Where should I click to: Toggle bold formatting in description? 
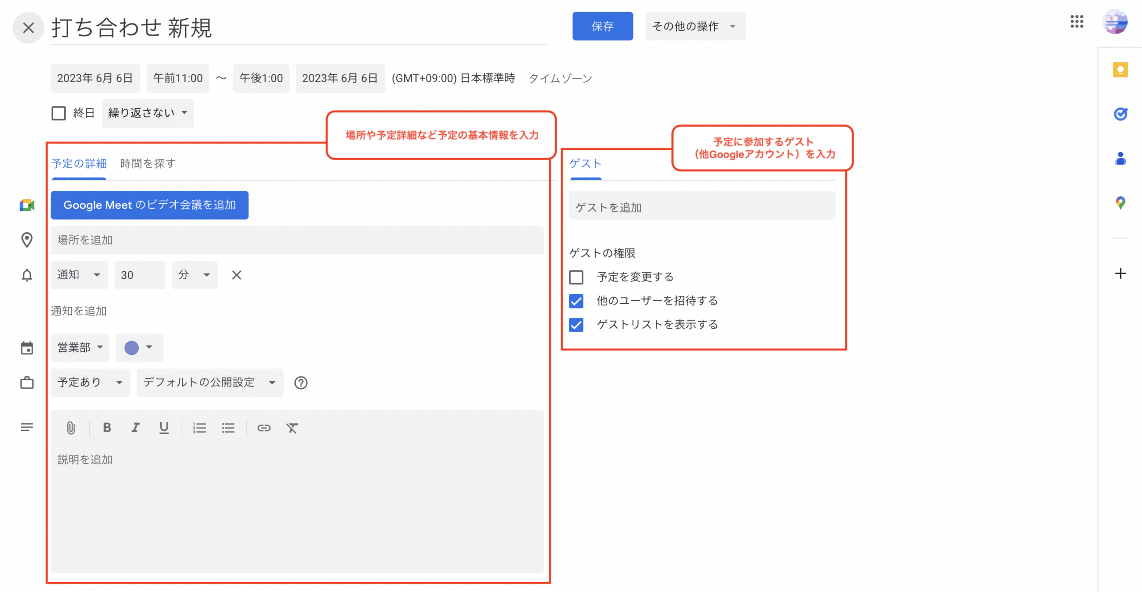pos(107,428)
